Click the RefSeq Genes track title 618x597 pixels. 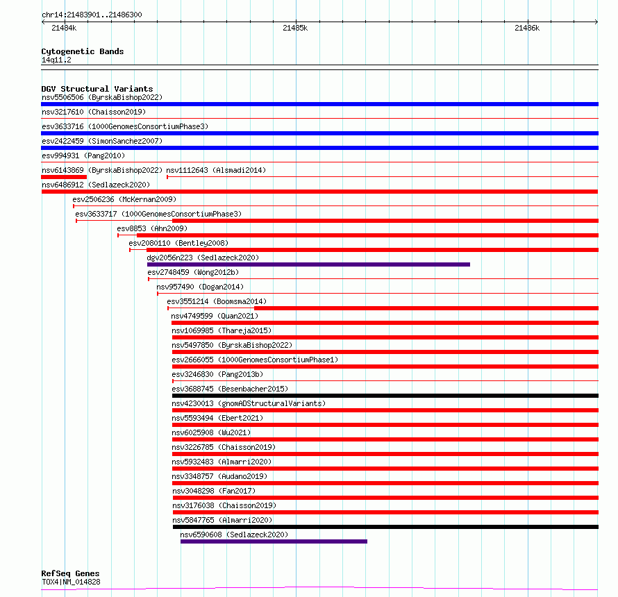click(x=70, y=574)
